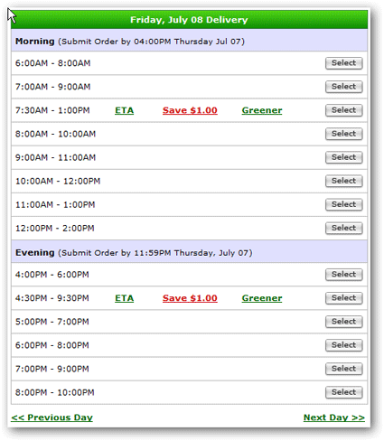Click Save $1.00 link in the morning row
Viewport: 384px width, 441px height.
[190, 110]
